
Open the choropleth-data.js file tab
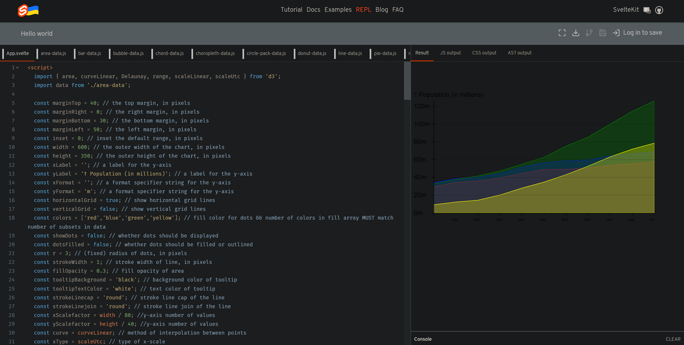pos(215,53)
